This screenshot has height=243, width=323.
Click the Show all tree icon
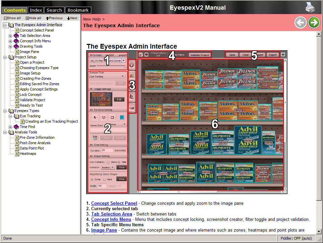tap(5, 18)
